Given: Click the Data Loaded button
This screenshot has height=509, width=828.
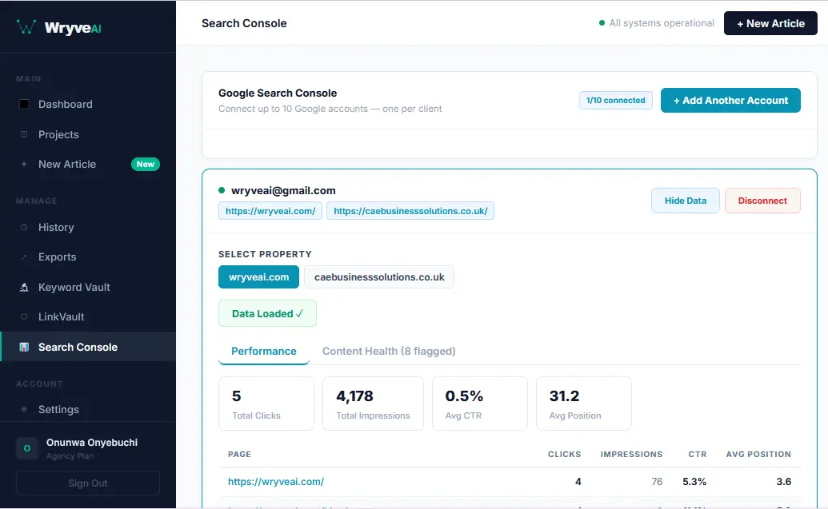Looking at the screenshot, I should pos(267,313).
